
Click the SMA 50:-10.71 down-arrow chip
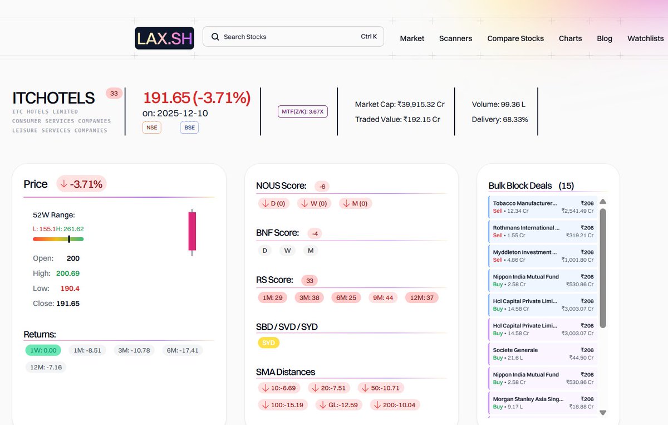pyautogui.click(x=381, y=388)
